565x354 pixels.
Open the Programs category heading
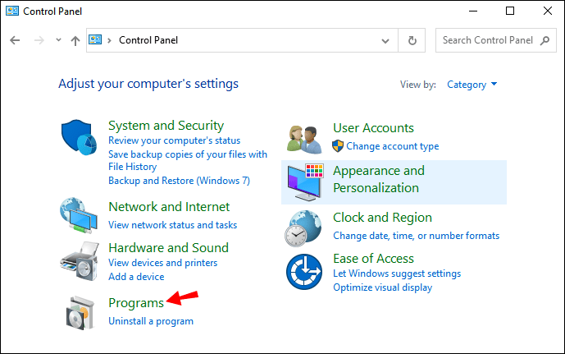136,303
